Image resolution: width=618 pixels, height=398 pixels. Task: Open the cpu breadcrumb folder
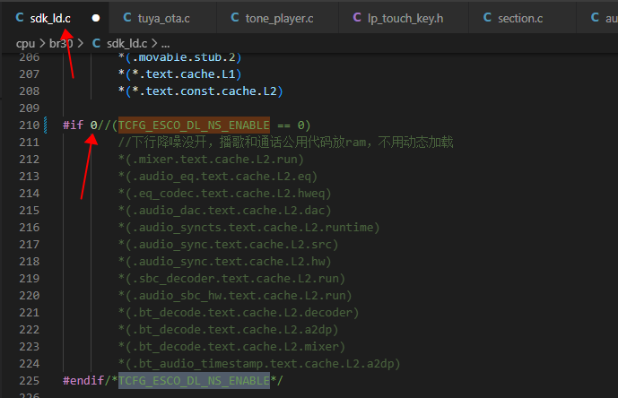[x=25, y=43]
